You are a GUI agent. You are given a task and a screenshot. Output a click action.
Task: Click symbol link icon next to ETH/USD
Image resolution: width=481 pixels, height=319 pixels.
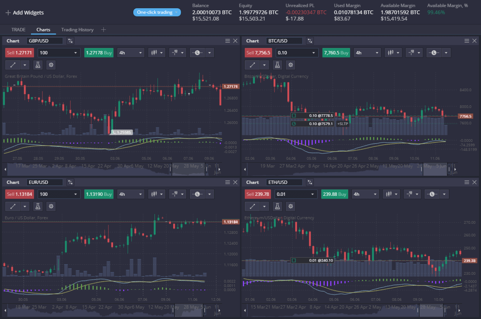(310, 182)
